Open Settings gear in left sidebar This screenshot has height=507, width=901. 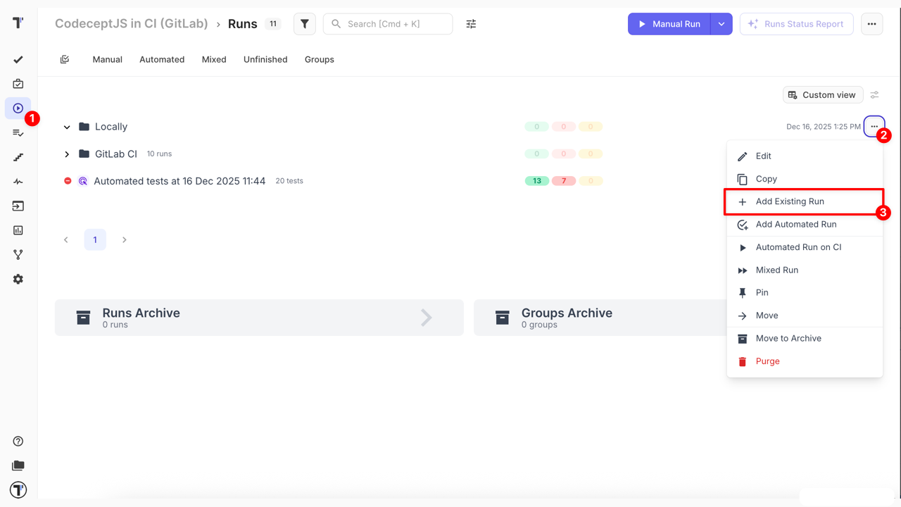click(x=18, y=280)
